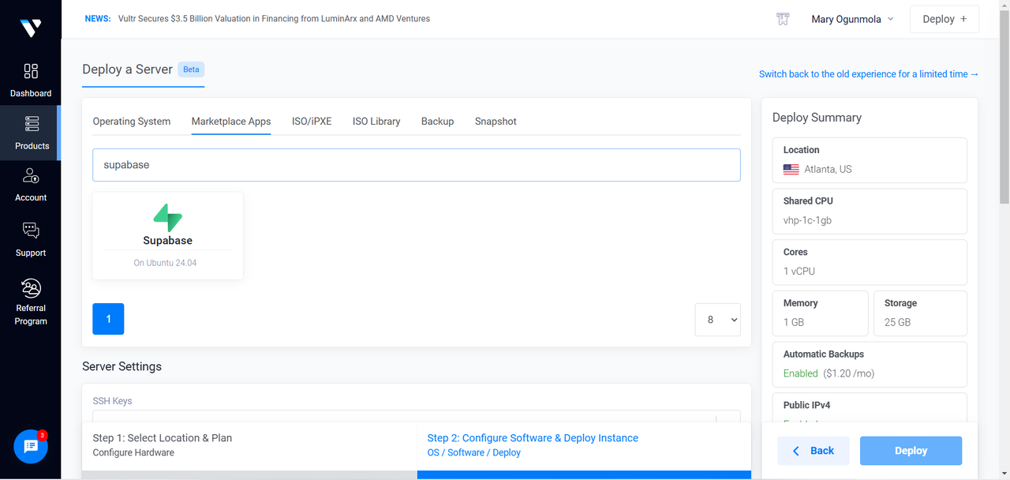This screenshot has width=1010, height=480.
Task: Click the Vultr $3.5 Billion Valuation news headline
Action: pos(274,18)
